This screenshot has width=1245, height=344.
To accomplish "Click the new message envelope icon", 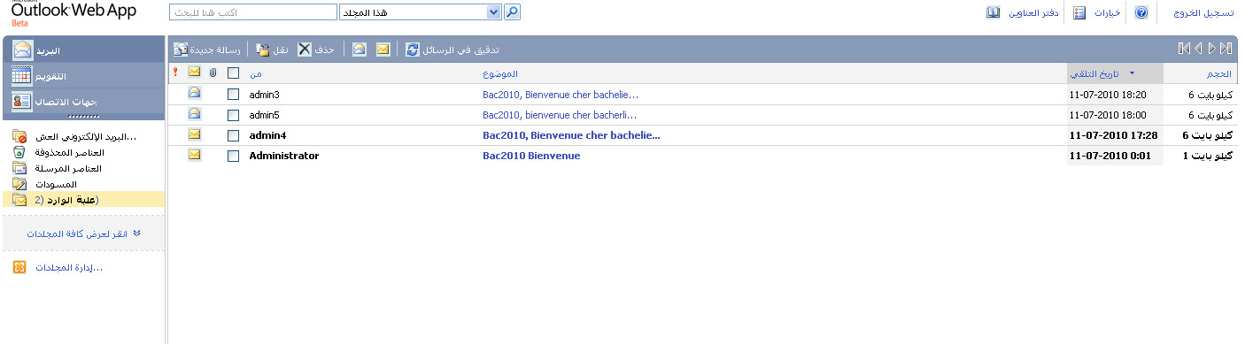I will (181, 50).
